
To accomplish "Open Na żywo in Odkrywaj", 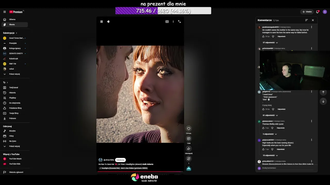I will click(x=15, y=141).
